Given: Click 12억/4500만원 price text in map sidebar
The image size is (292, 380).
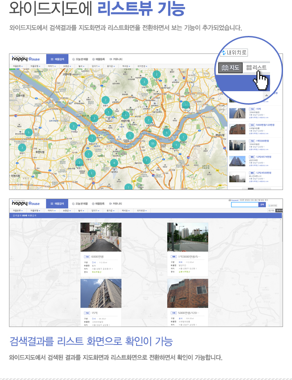Looking at the screenshot, I should coord(264,173).
